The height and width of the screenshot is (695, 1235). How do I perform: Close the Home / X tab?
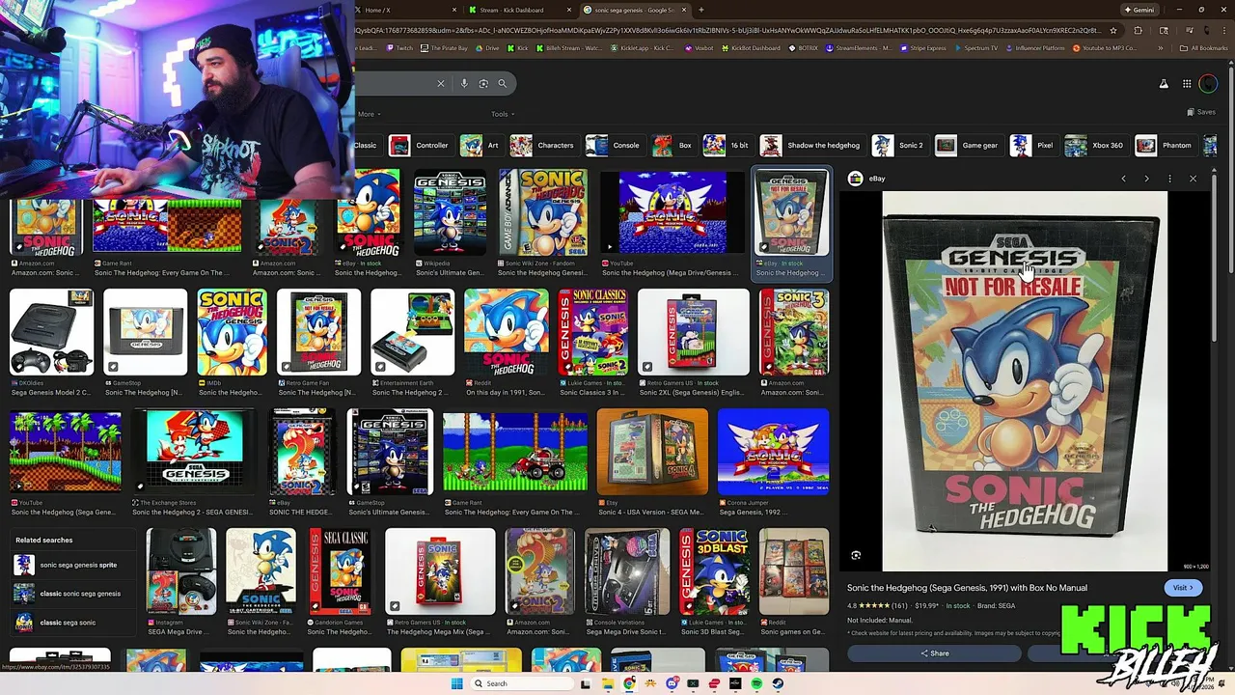click(x=454, y=10)
